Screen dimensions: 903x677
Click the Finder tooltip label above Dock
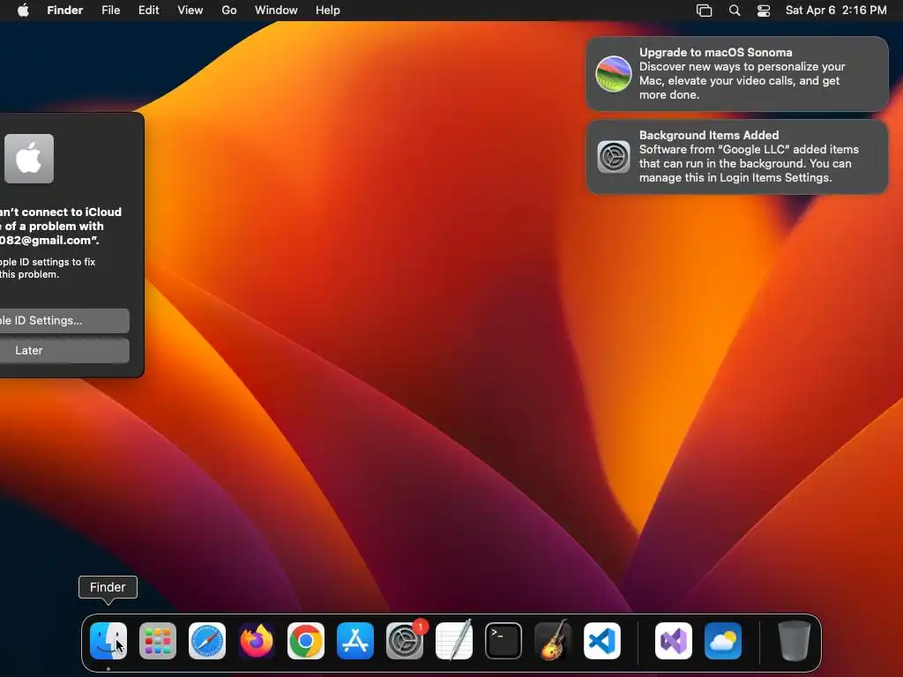pyautogui.click(x=108, y=587)
